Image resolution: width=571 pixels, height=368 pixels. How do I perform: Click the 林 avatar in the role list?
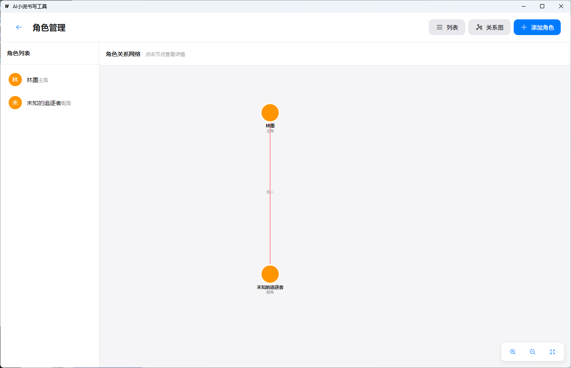point(15,80)
